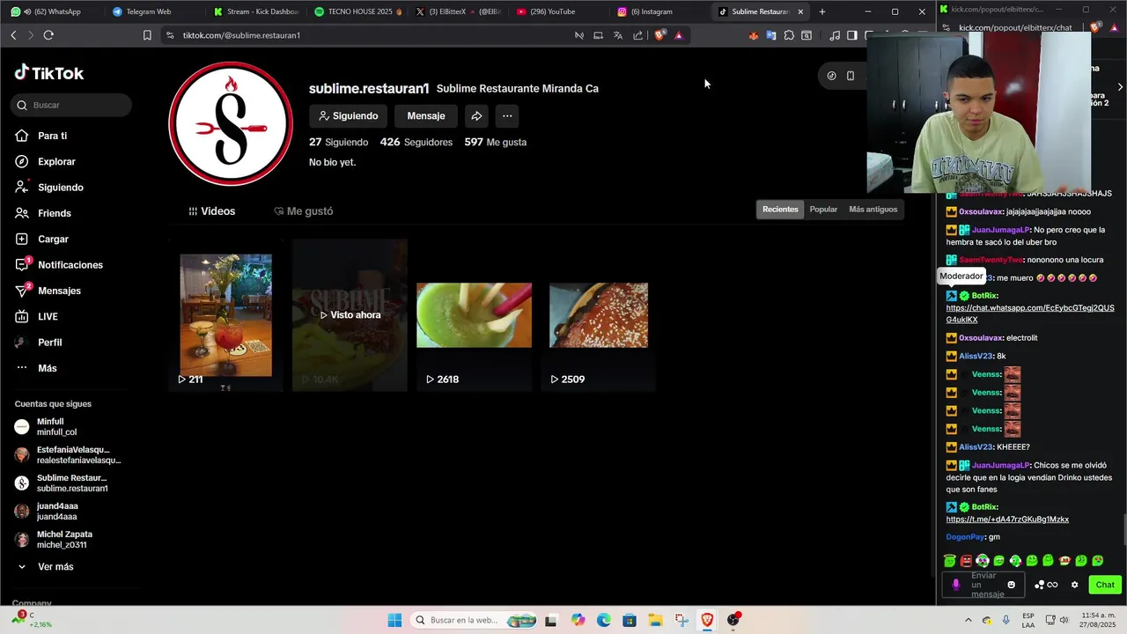This screenshot has width=1127, height=634.
Task: Open Kick chat settings gear
Action: click(1074, 585)
